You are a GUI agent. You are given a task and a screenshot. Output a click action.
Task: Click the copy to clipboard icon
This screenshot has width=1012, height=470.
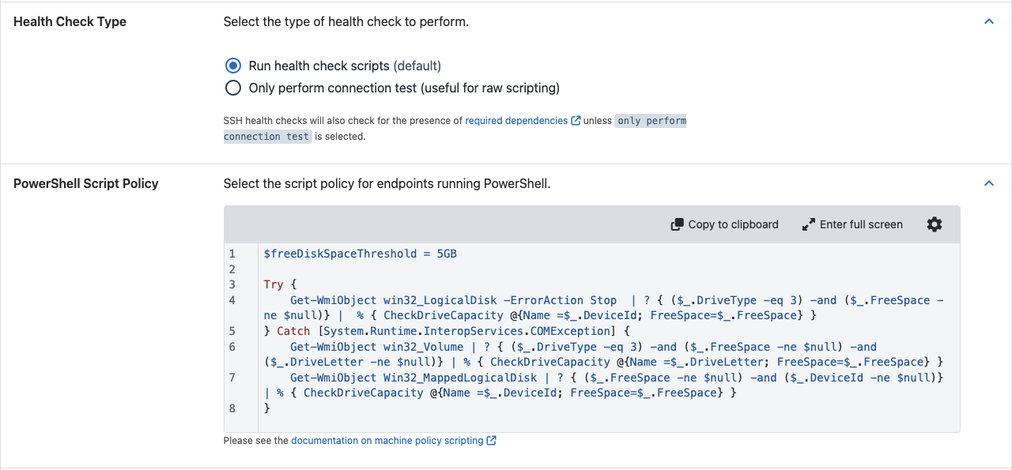[x=678, y=224]
